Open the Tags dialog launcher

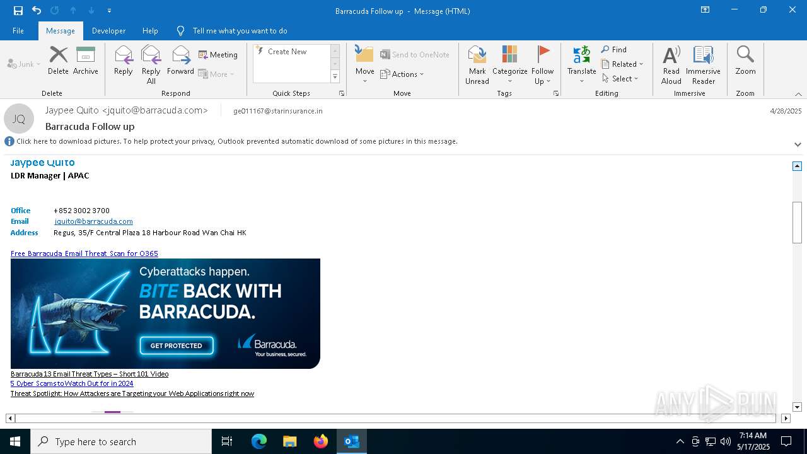tap(556, 93)
